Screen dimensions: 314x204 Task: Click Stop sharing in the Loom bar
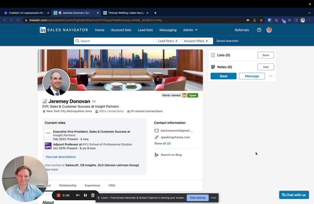198,198
